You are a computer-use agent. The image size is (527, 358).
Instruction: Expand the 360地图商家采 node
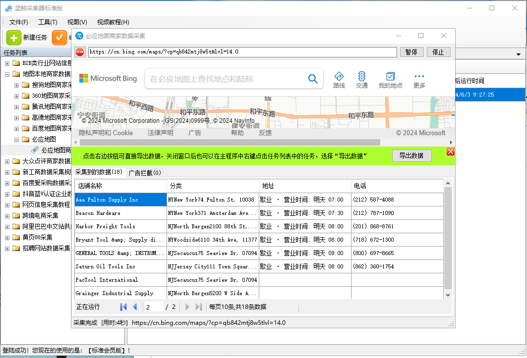click(x=16, y=96)
